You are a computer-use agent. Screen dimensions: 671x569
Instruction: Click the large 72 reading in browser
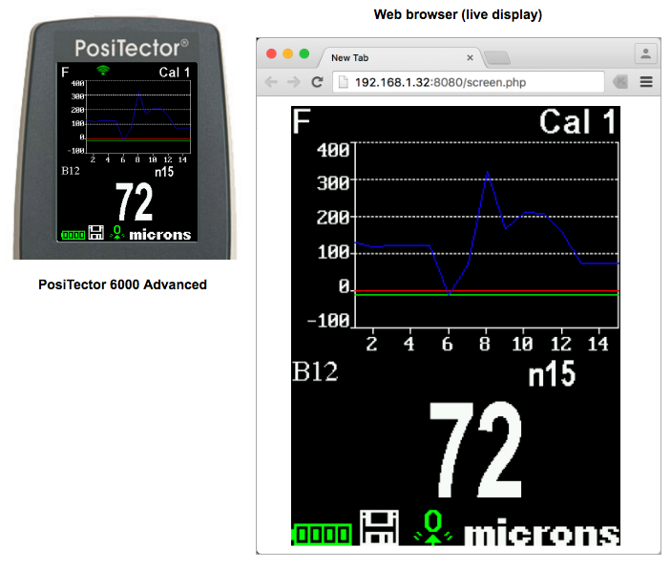click(476, 450)
